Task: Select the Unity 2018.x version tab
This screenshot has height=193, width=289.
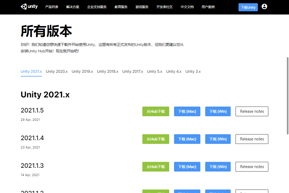Action: (107, 71)
